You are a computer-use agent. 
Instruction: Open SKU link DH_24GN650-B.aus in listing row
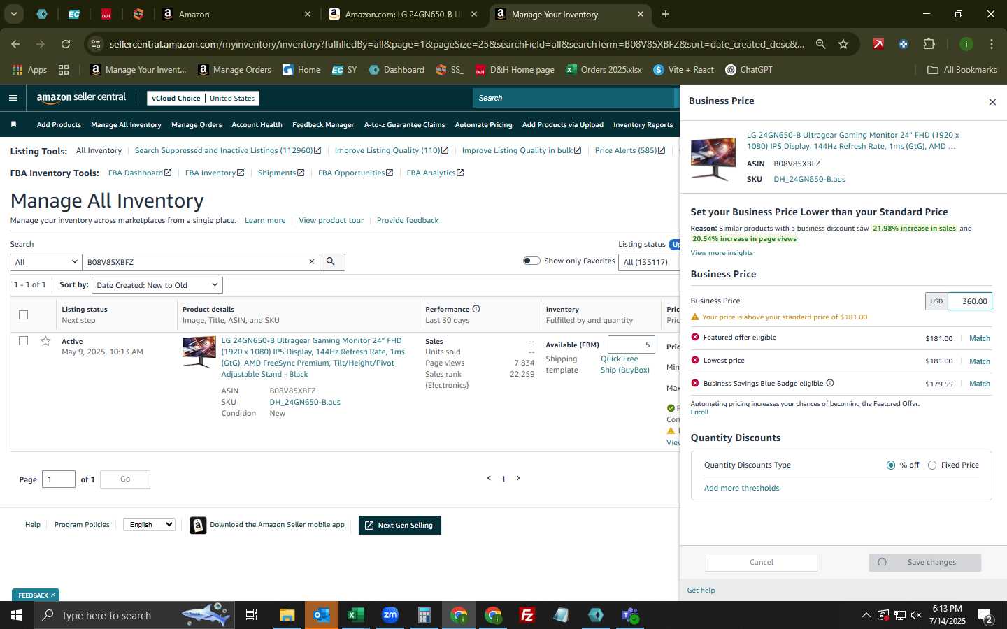[305, 402]
